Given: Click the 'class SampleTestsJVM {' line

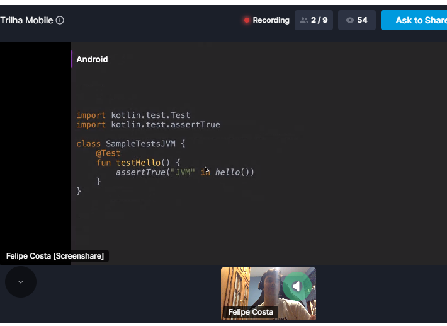Looking at the screenshot, I should 131,144.
